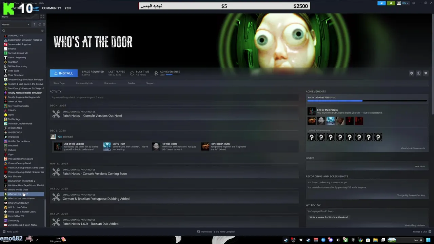Click first locked achievement question mark

311,137
